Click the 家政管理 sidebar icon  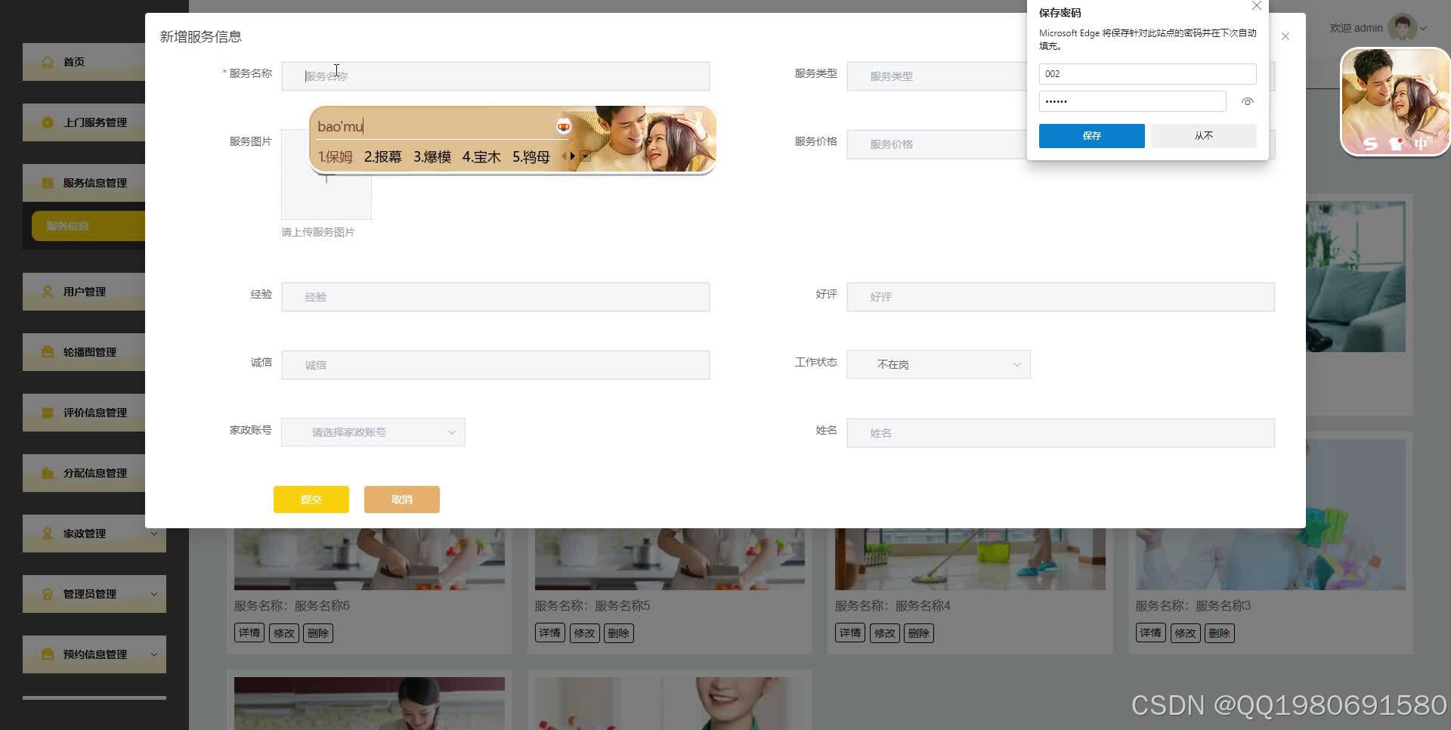[48, 534]
